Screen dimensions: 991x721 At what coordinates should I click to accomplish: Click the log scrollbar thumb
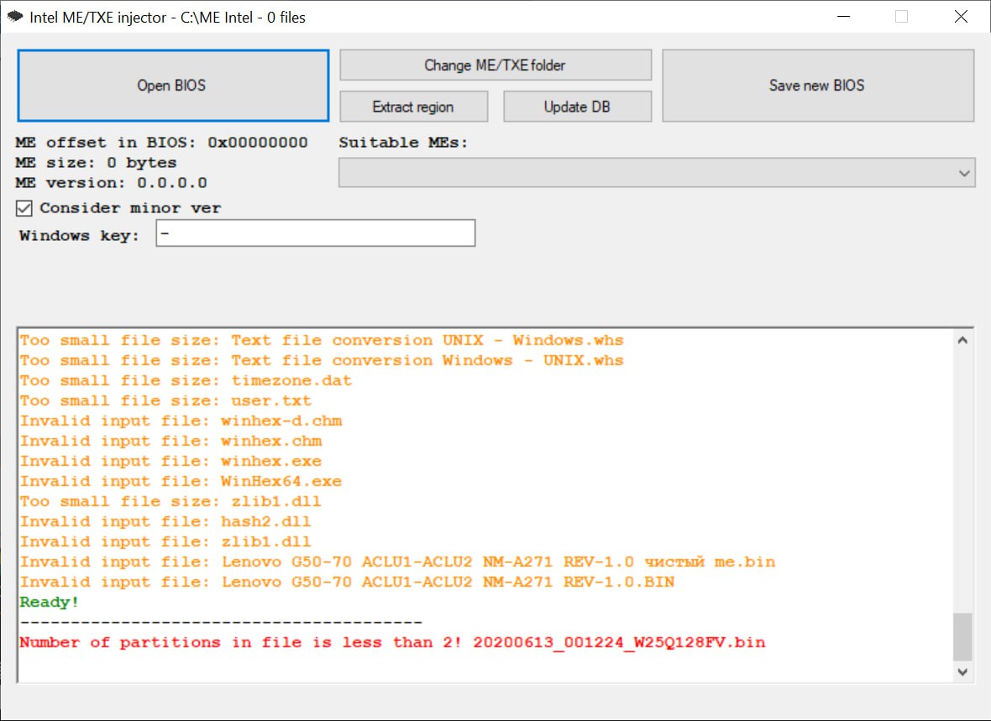coord(962,636)
